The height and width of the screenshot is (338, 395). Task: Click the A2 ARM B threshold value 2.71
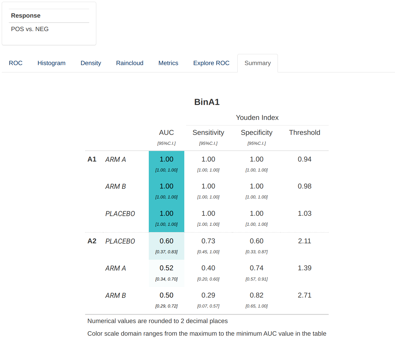[304, 295]
